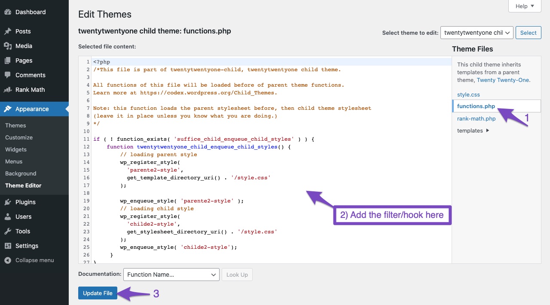Viewport: 550px width, 305px height.
Task: Open Settings in sidebar
Action: coord(27,246)
